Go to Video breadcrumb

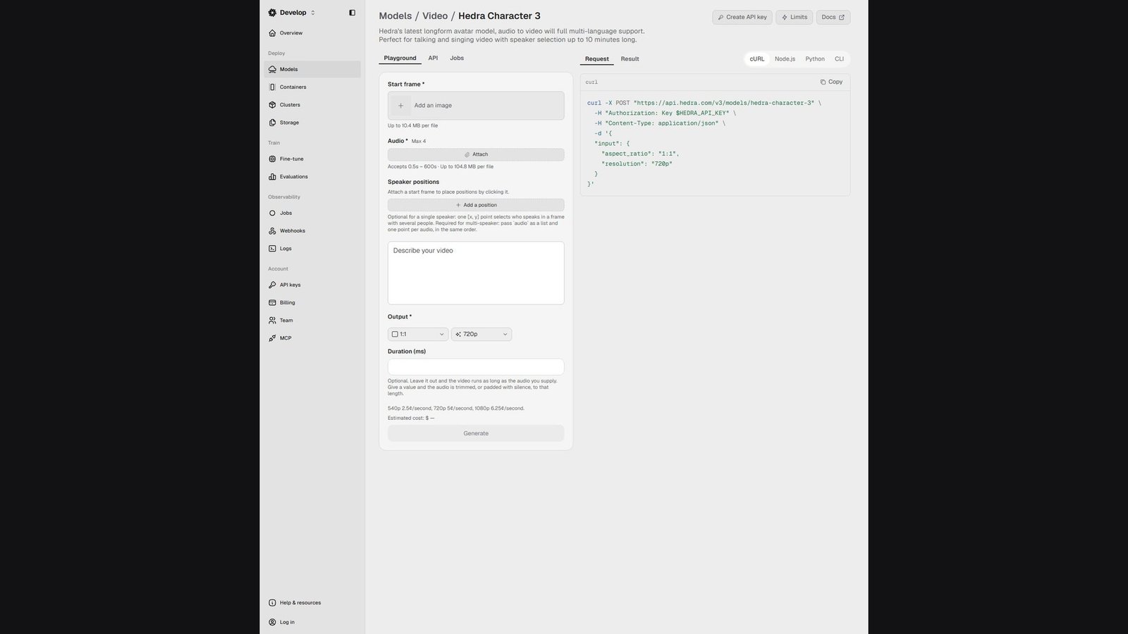pyautogui.click(x=435, y=15)
